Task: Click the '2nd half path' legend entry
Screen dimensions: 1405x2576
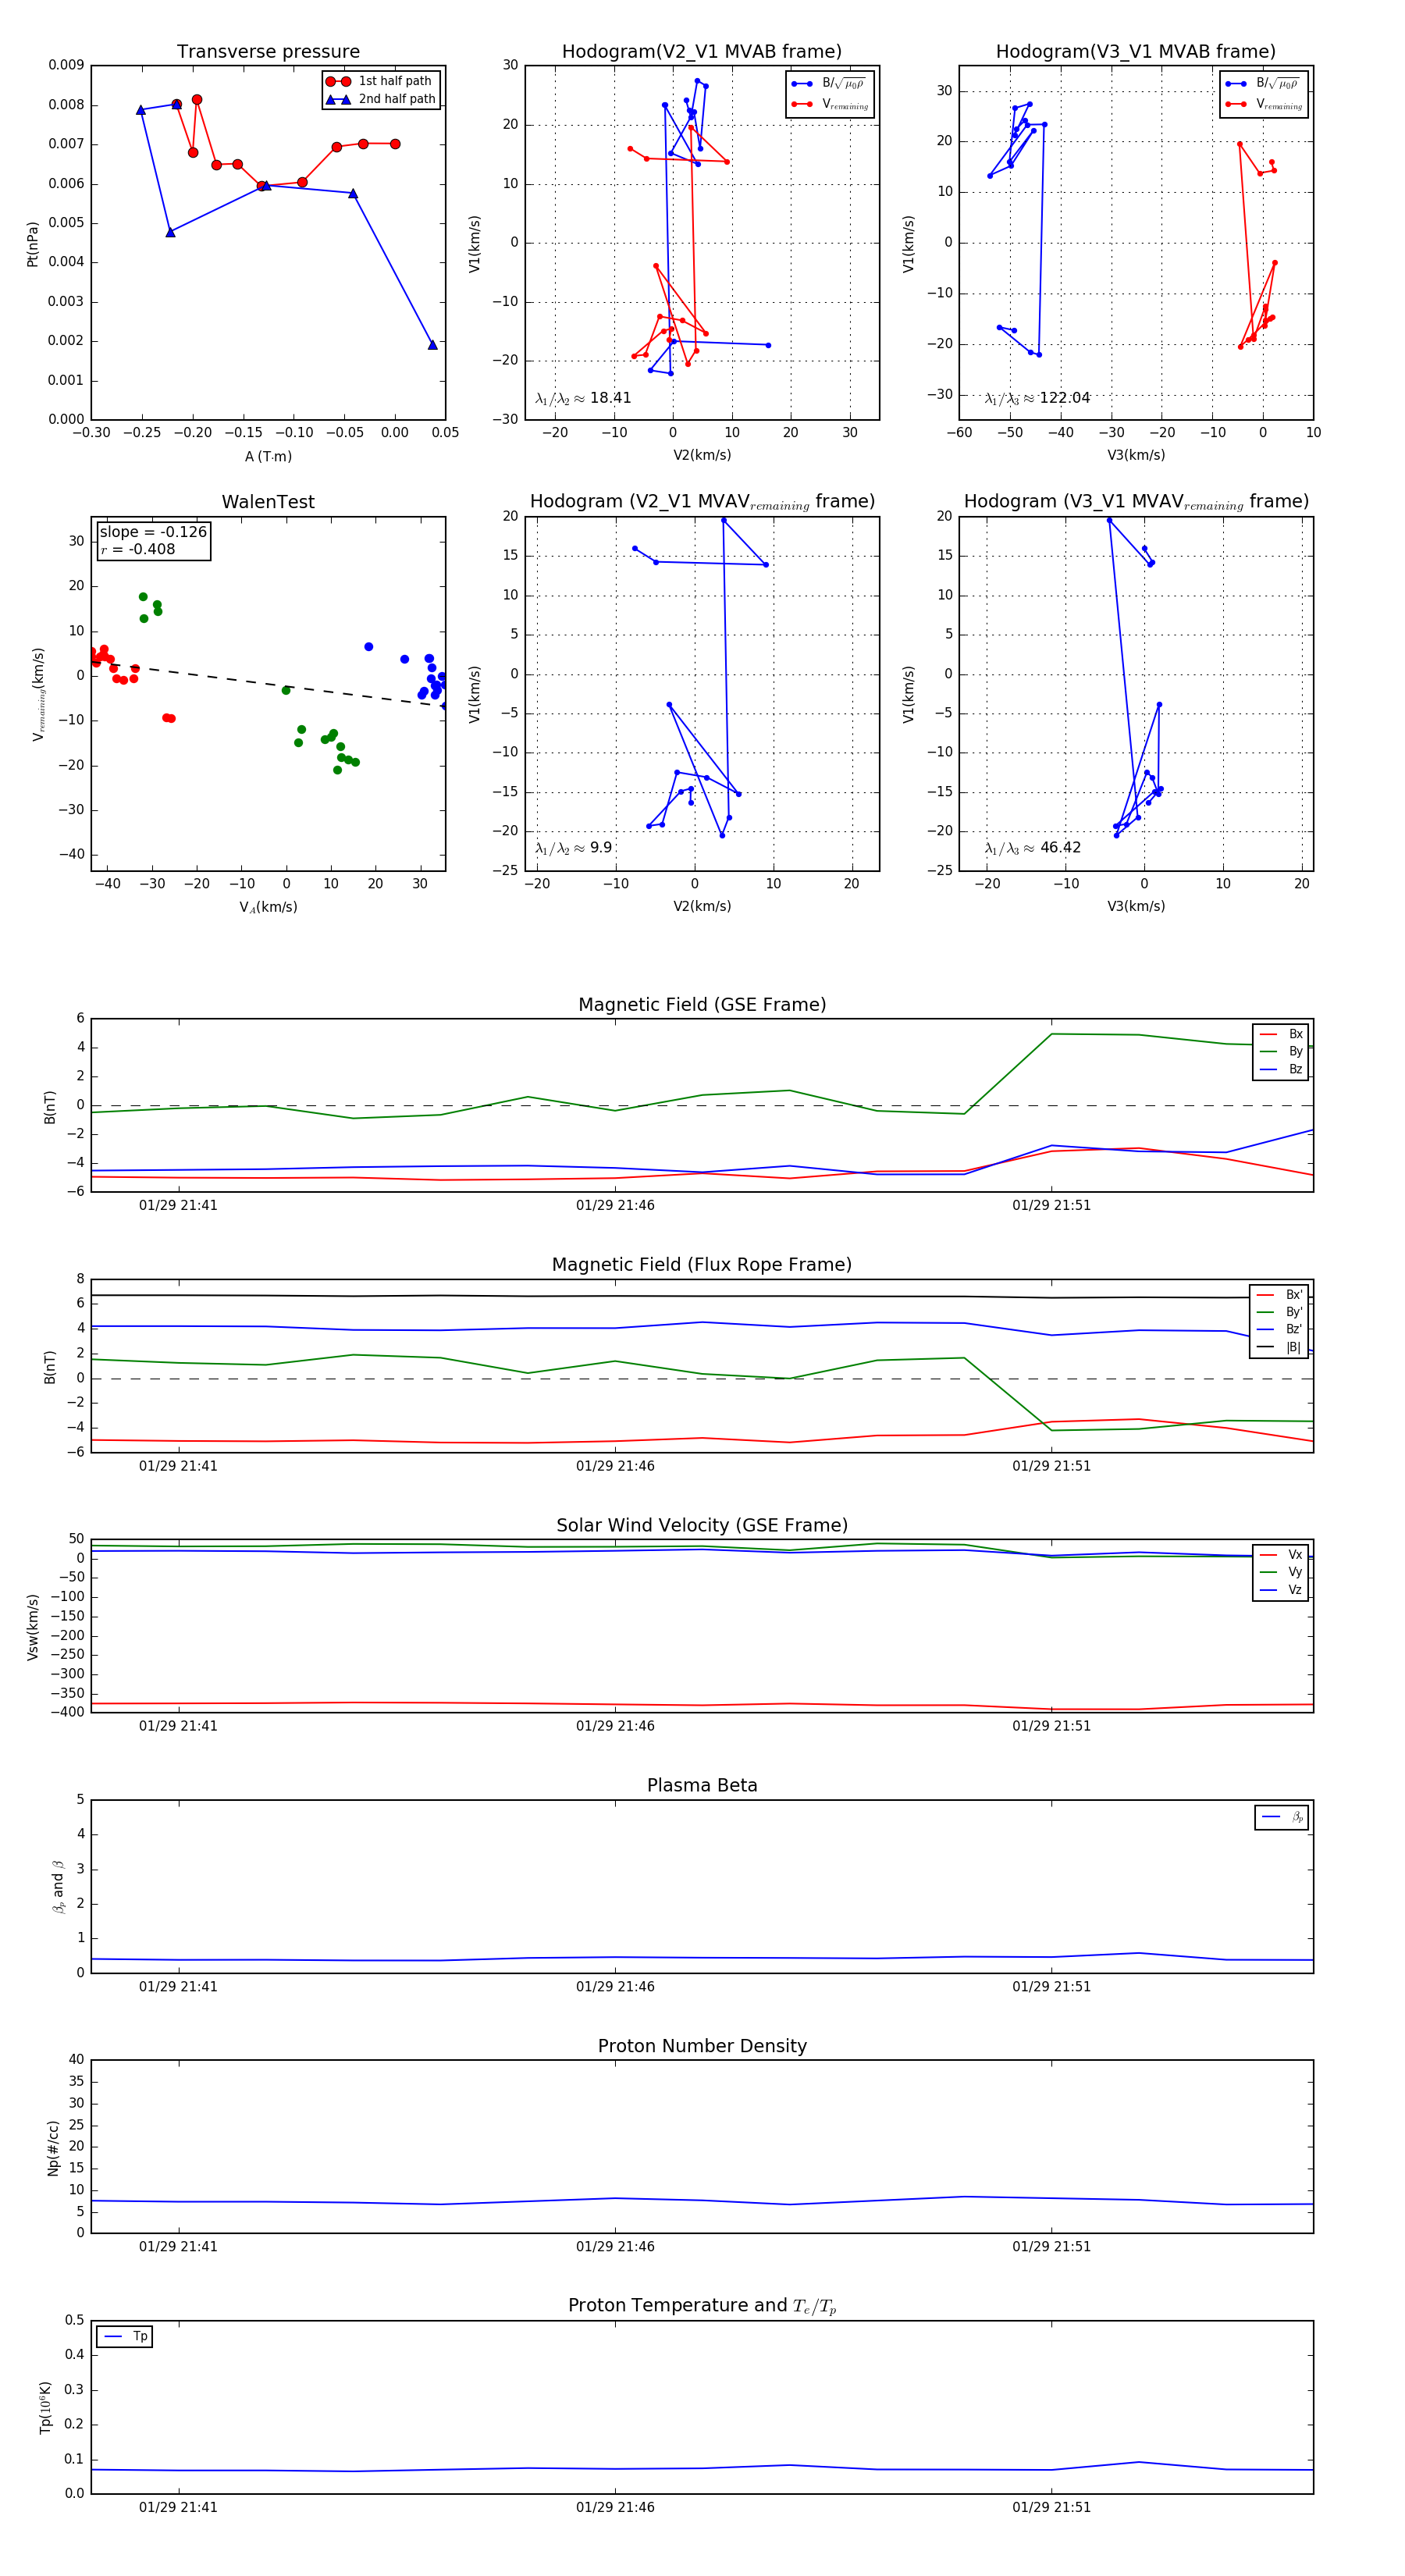Action: (380, 99)
